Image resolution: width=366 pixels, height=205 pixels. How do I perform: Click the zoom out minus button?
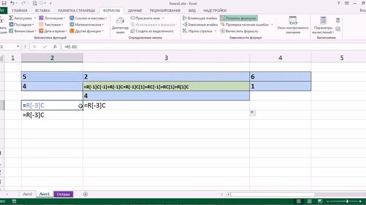(328, 201)
